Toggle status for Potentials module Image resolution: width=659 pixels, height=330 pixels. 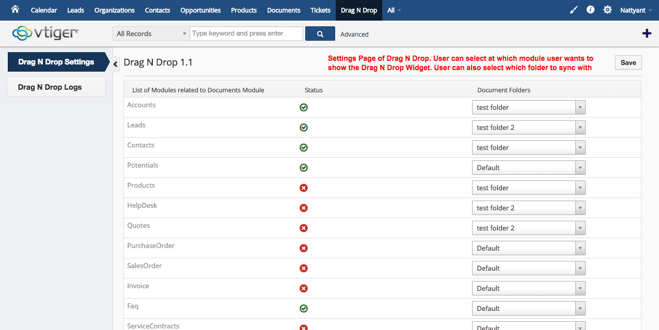tap(304, 168)
